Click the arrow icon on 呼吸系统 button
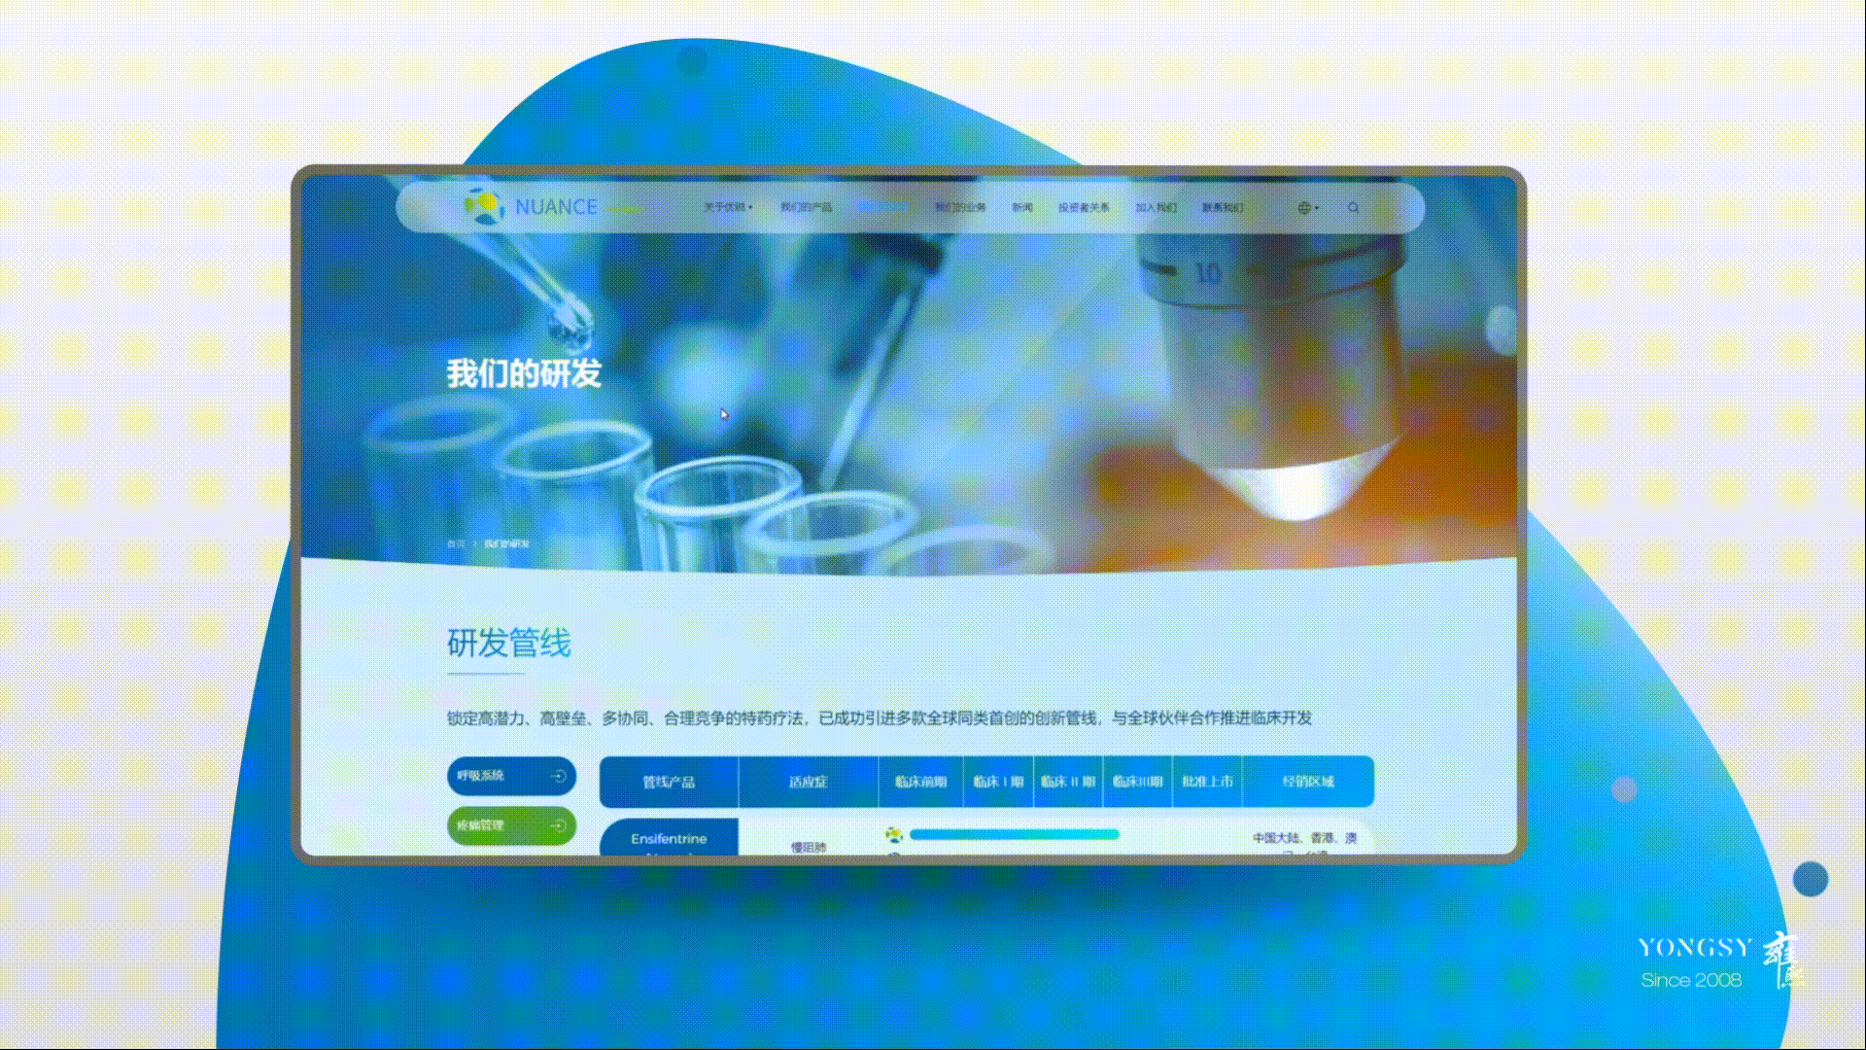Viewport: 1866px width, 1050px height. [x=558, y=776]
